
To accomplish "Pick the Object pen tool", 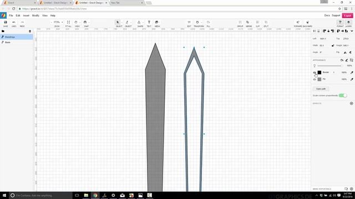I will (127, 22).
